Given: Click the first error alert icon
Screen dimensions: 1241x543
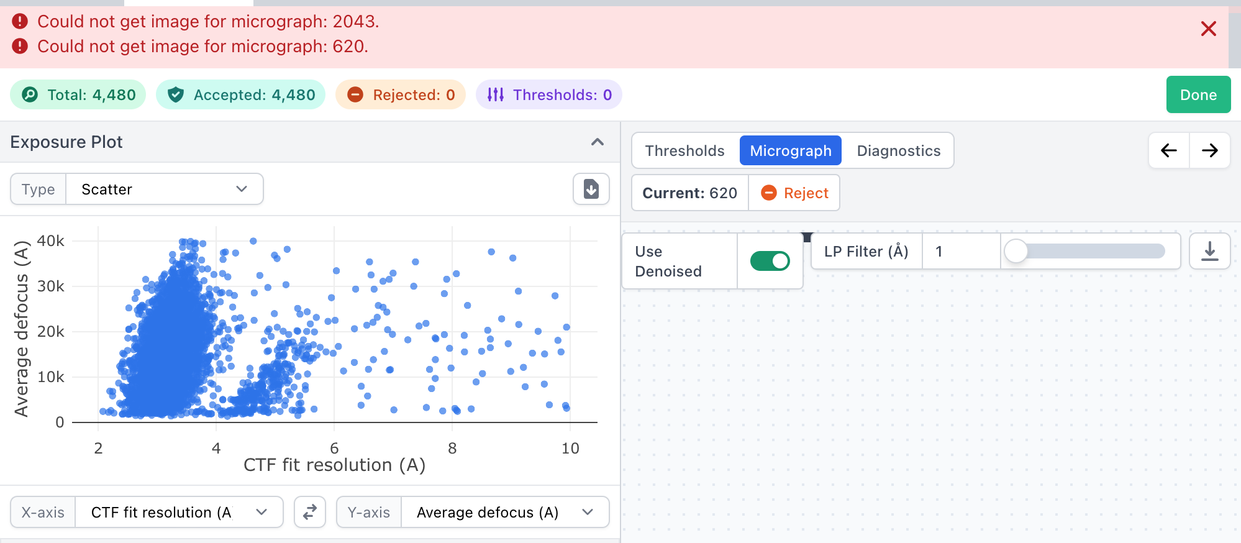Looking at the screenshot, I should pos(20,22).
